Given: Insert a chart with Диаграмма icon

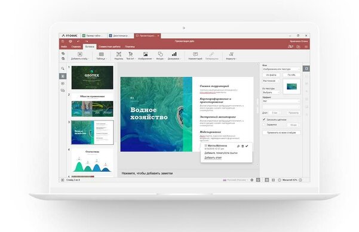Looking at the screenshot, I should (174, 54).
